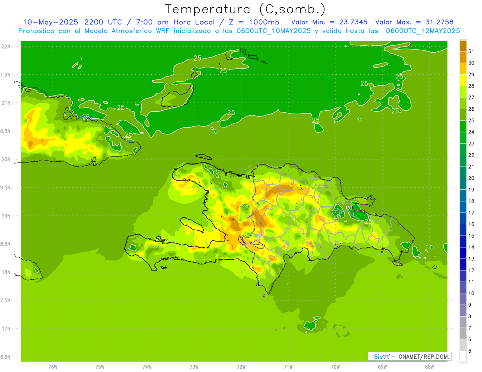Pick the dark blue swatch between 13 and 14

point(463,253)
